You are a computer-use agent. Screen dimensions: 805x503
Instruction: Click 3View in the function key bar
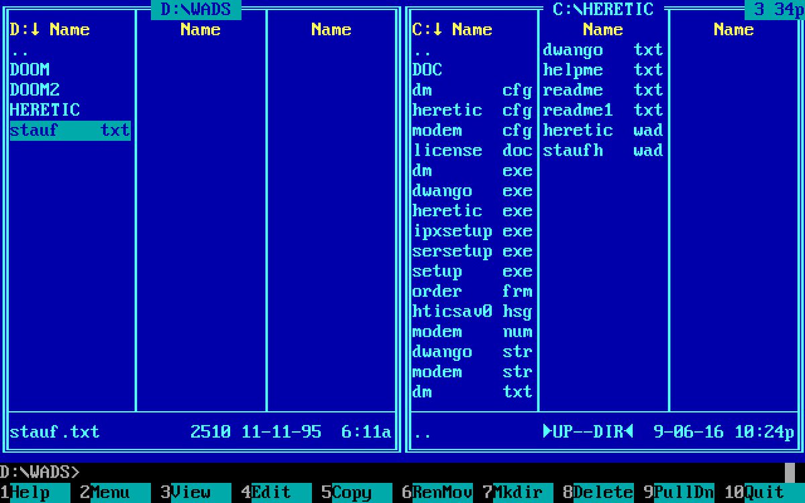pyautogui.click(x=196, y=493)
